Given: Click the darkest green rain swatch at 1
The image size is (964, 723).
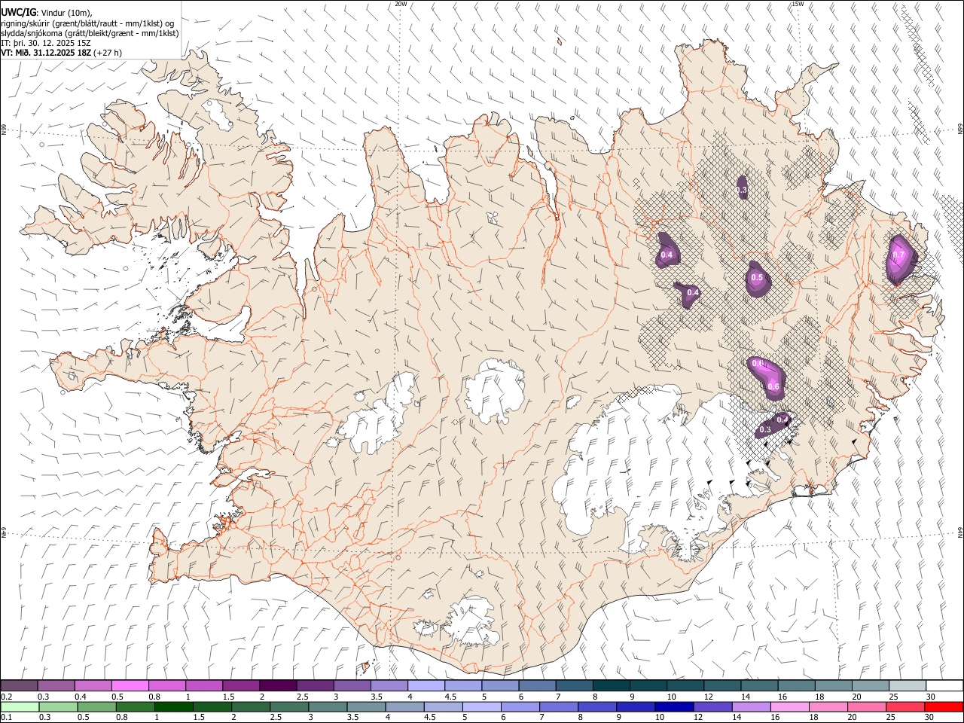Looking at the screenshot, I should coord(174,706).
